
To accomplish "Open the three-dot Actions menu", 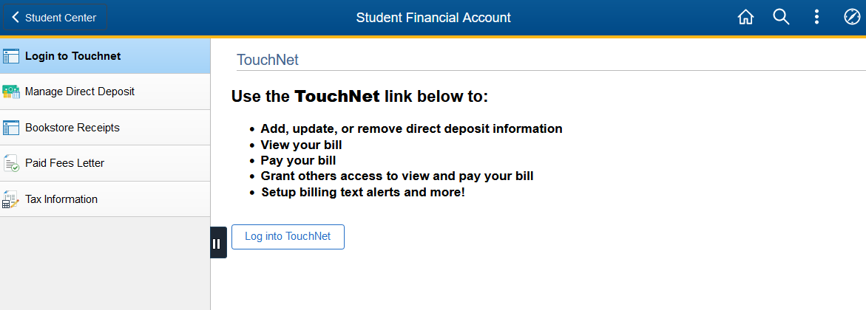I will [x=816, y=18].
